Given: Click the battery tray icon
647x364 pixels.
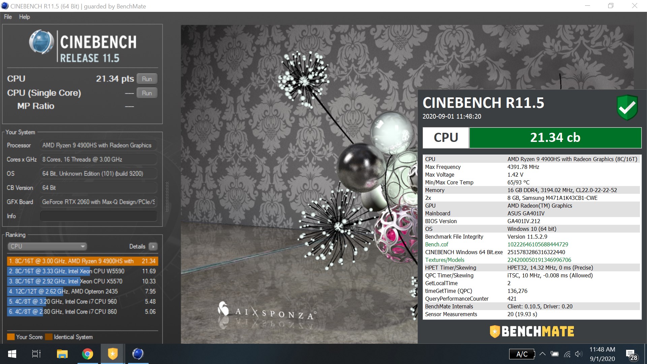Looking at the screenshot, I should coord(554,354).
